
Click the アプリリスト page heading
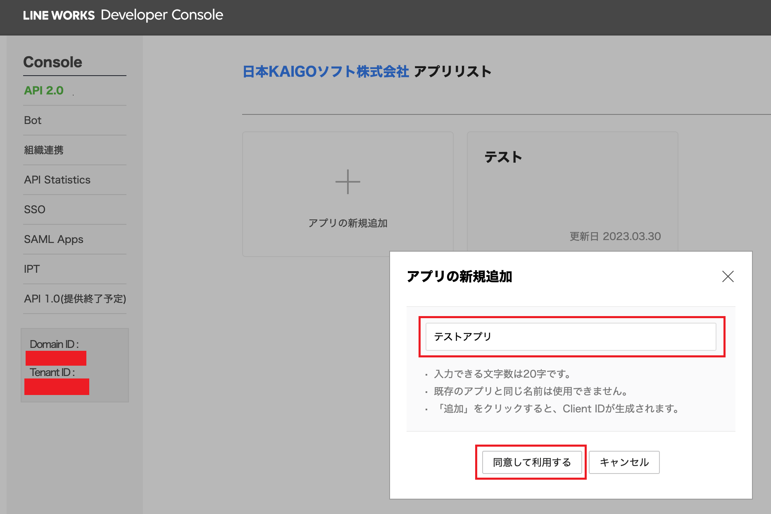[x=453, y=71]
